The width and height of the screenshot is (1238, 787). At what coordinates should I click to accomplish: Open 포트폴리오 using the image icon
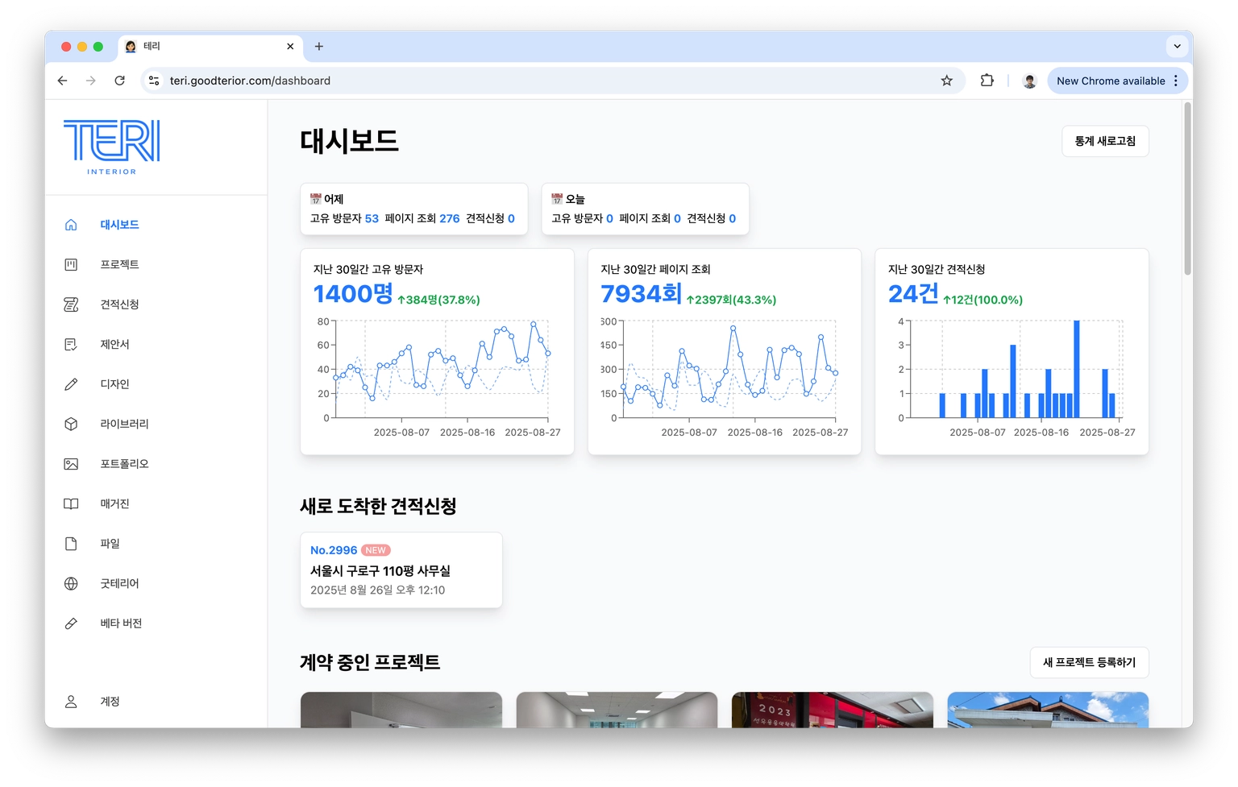[72, 463]
